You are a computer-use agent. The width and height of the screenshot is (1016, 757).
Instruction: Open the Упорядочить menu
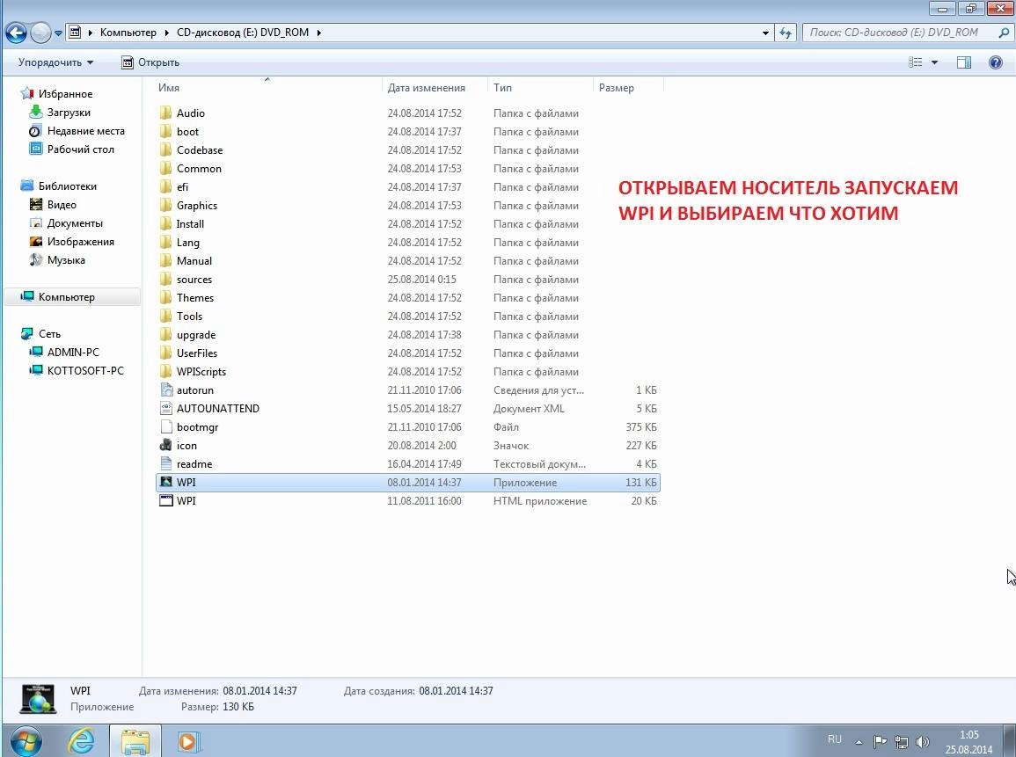[x=55, y=62]
